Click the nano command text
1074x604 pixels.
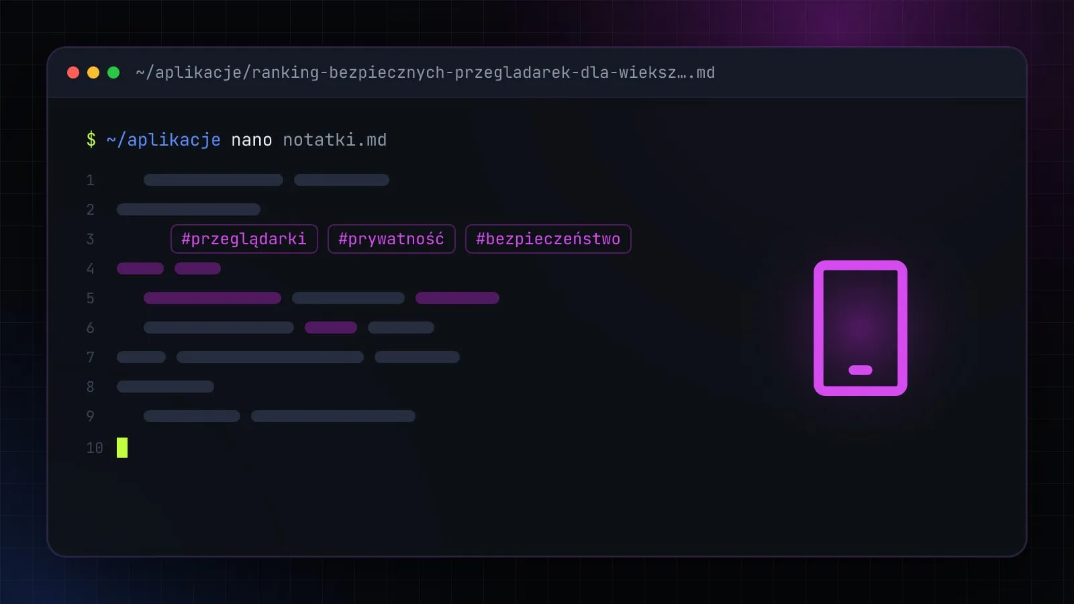252,140
